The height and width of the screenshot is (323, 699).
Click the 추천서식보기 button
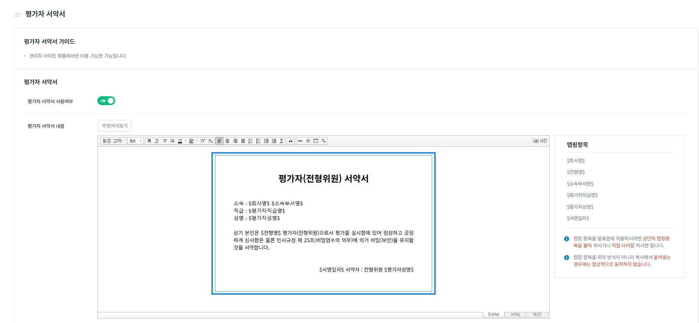115,126
